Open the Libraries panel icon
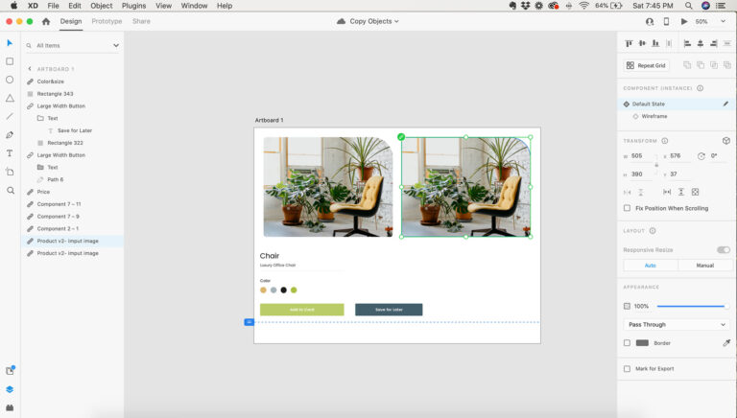Viewport: 737px width, 418px height. [10, 371]
